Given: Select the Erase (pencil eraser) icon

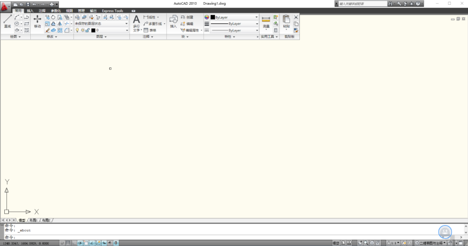Looking at the screenshot, I should click(x=47, y=30).
